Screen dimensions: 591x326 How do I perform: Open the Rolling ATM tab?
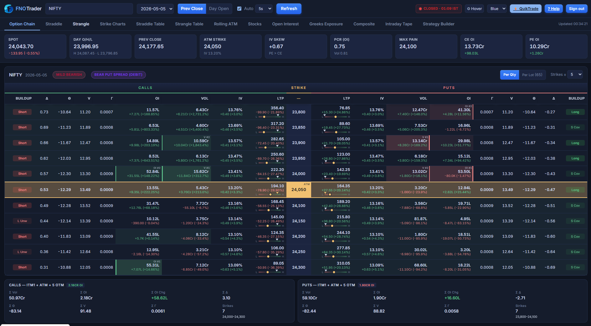[x=226, y=24]
